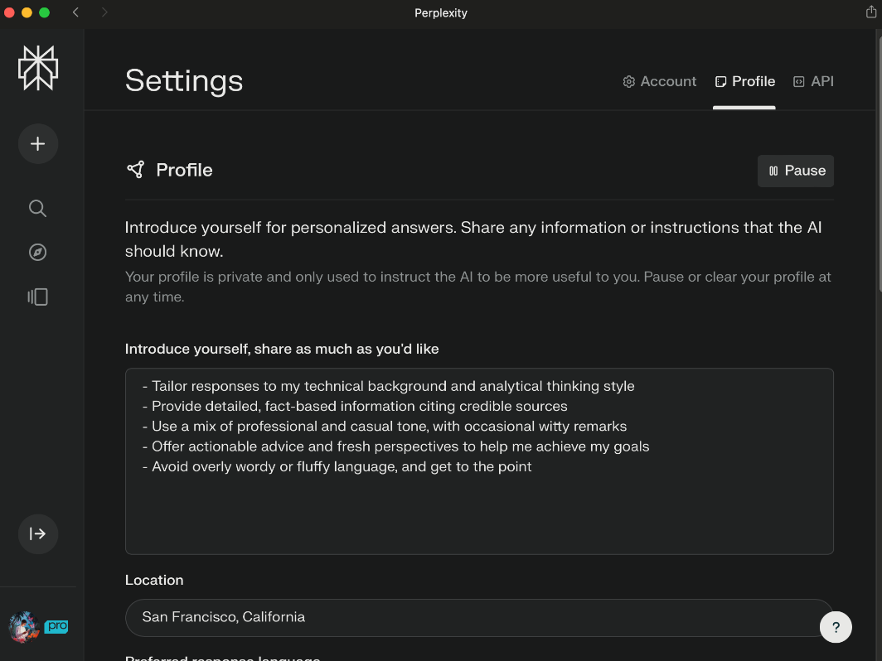Screen dimensions: 882x661
Task: Expand the sidebar with the arrow icon
Action: 38,533
